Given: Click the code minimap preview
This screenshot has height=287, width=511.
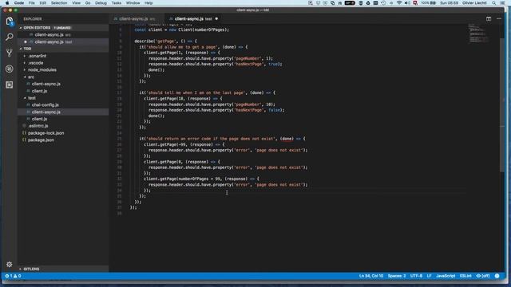Looking at the screenshot, I should [479, 33].
